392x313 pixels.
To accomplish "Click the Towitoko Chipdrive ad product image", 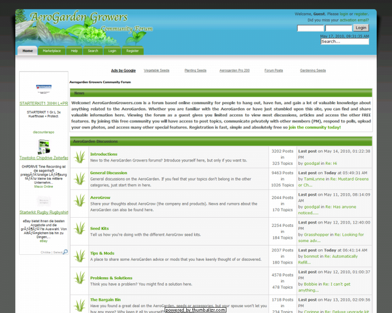I will click(44, 147).
